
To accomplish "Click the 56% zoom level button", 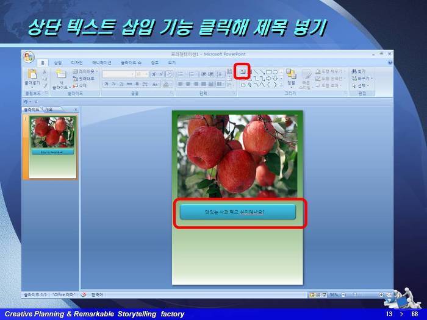I will 334,294.
